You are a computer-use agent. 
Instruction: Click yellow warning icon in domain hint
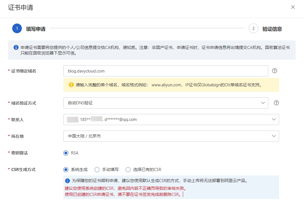point(71,85)
